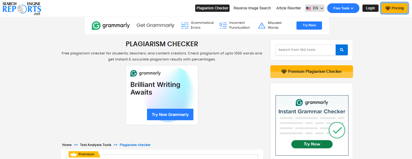The width and height of the screenshot is (412, 159).
Task: Click the Login button
Action: click(x=370, y=8)
